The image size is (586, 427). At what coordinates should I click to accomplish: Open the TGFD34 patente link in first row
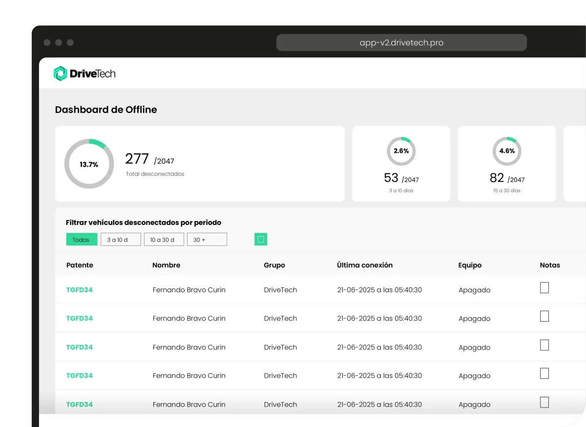click(80, 290)
